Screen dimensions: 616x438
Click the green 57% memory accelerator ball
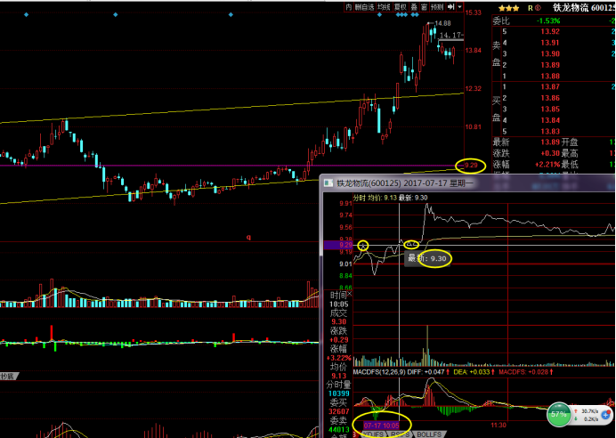pyautogui.click(x=559, y=416)
